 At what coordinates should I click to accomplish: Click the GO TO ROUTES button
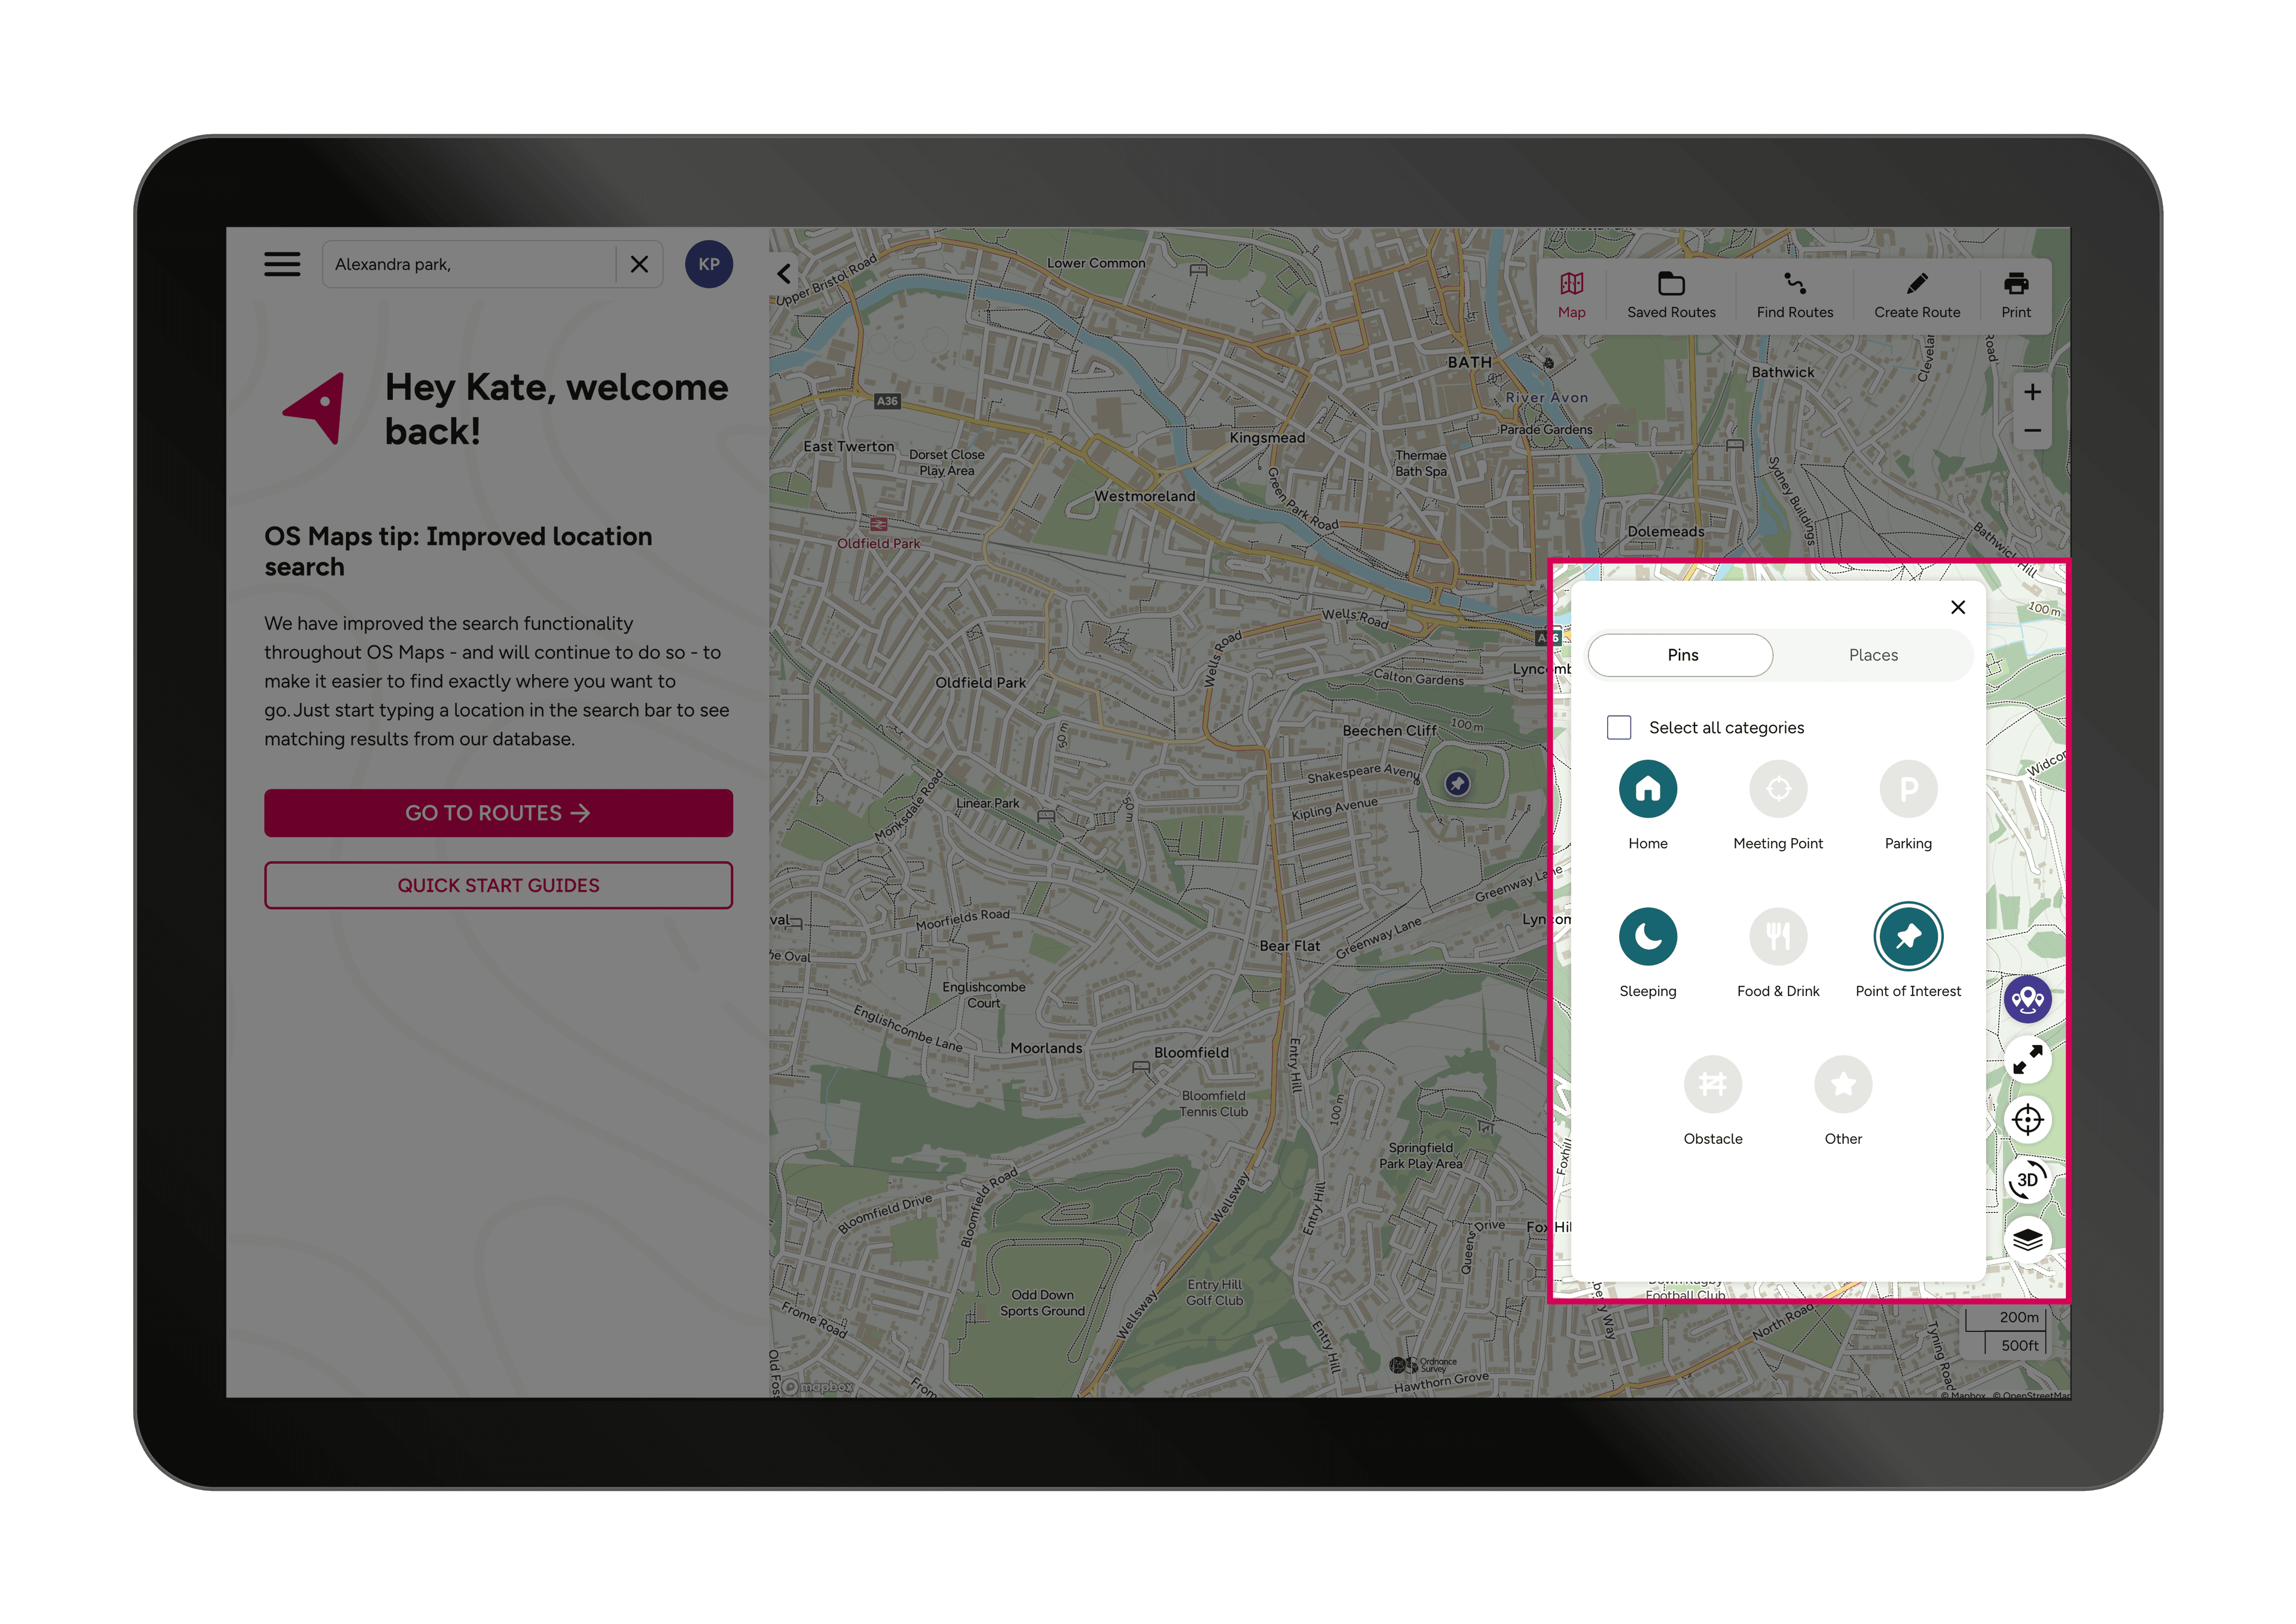[497, 812]
